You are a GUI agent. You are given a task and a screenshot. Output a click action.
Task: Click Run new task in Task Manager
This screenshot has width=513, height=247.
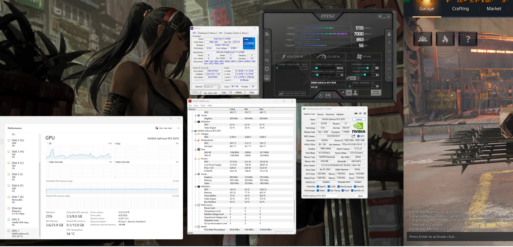point(164,128)
